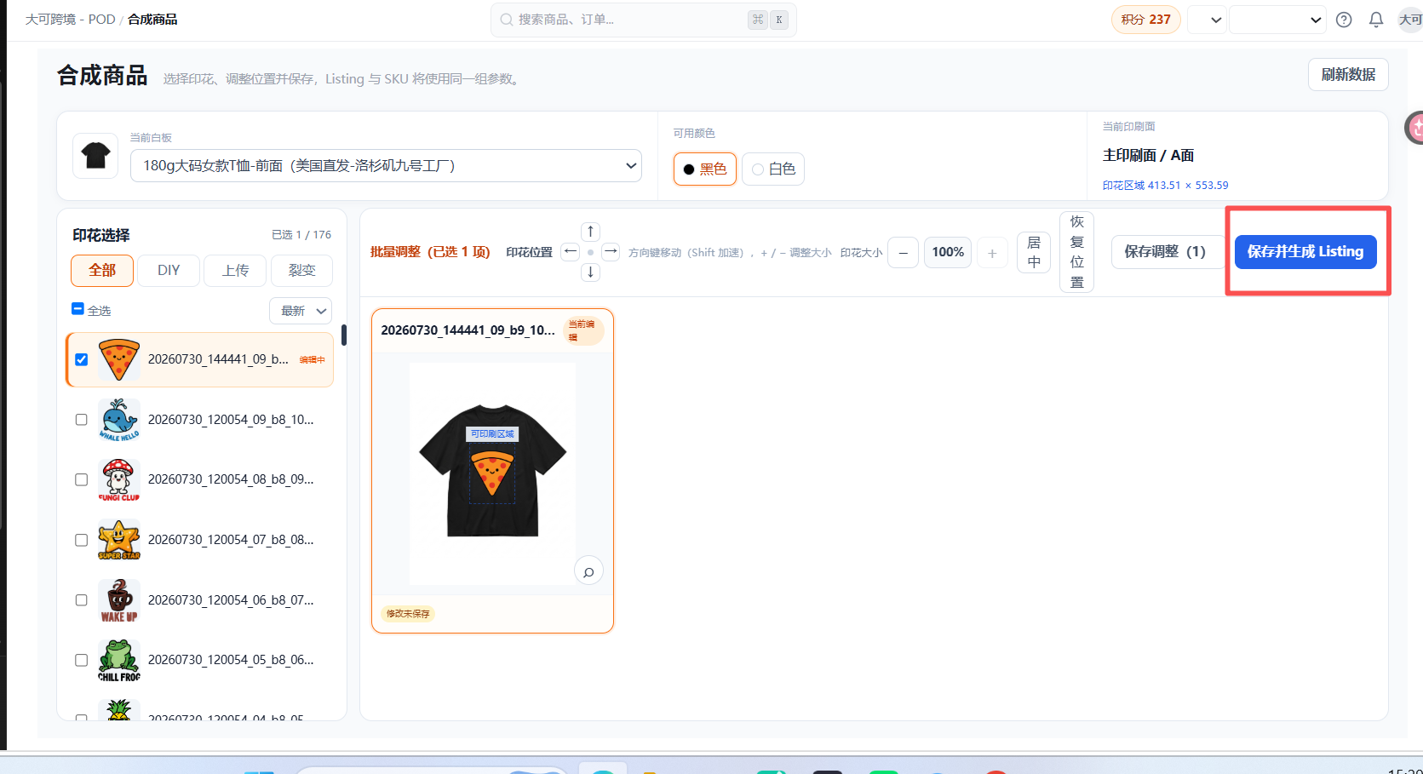The width and height of the screenshot is (1423, 774).
Task: Focus the 搜索商品、订单 search field
Action: [x=644, y=20]
